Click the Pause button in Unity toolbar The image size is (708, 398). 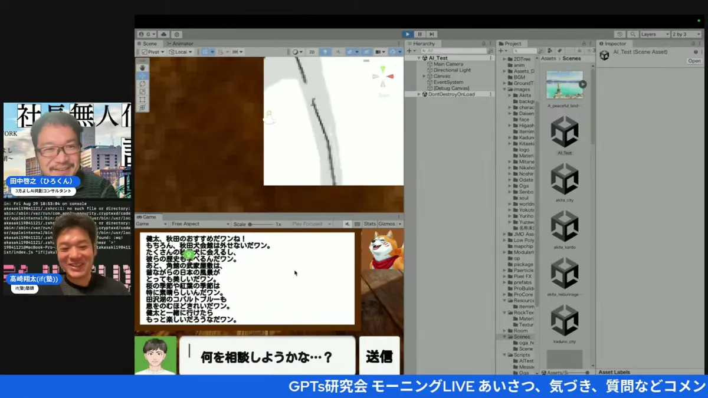click(x=419, y=34)
